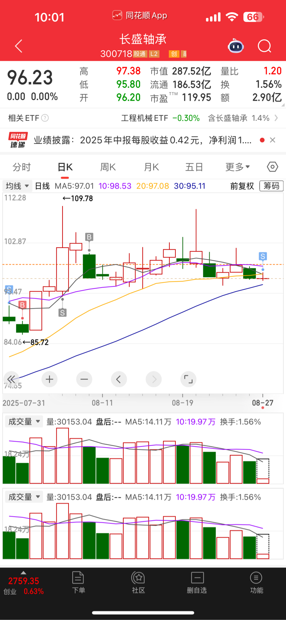Tap 额 2.90亿 value

pyautogui.click(x=251, y=98)
